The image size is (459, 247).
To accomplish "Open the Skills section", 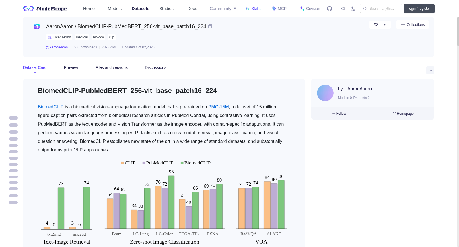I will click(x=253, y=9).
